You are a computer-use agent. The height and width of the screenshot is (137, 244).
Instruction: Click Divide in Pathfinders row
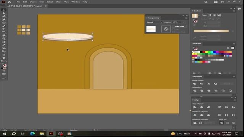point(195,91)
